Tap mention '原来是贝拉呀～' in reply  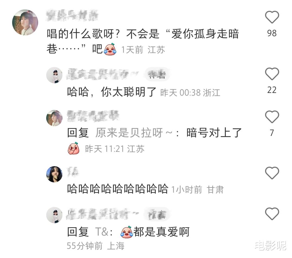134,133
